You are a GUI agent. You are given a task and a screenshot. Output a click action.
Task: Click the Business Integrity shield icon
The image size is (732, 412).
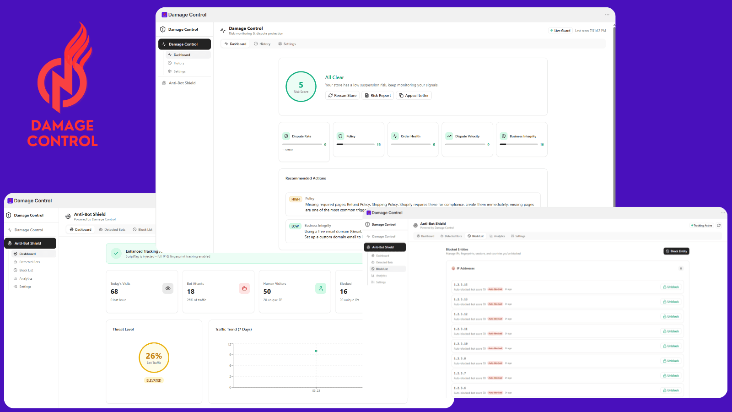click(504, 136)
